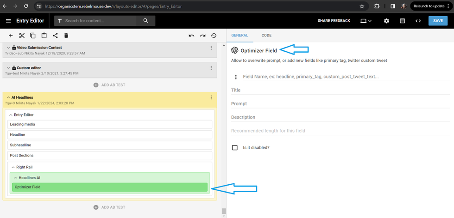
Task: Check the Is it disabled checkbox
Action: click(x=235, y=147)
